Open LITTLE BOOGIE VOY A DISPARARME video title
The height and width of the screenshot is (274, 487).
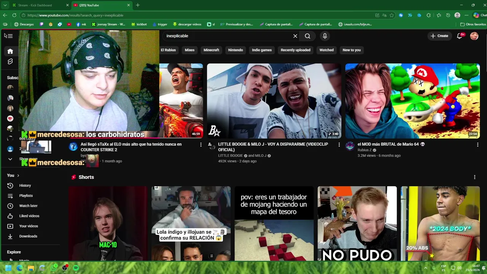[x=273, y=147]
